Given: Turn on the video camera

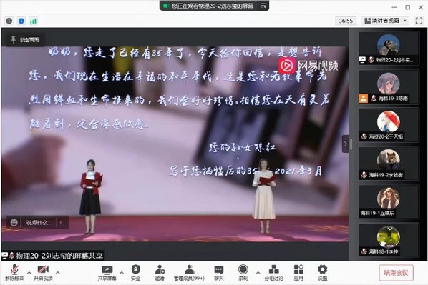Looking at the screenshot, I should (43, 272).
